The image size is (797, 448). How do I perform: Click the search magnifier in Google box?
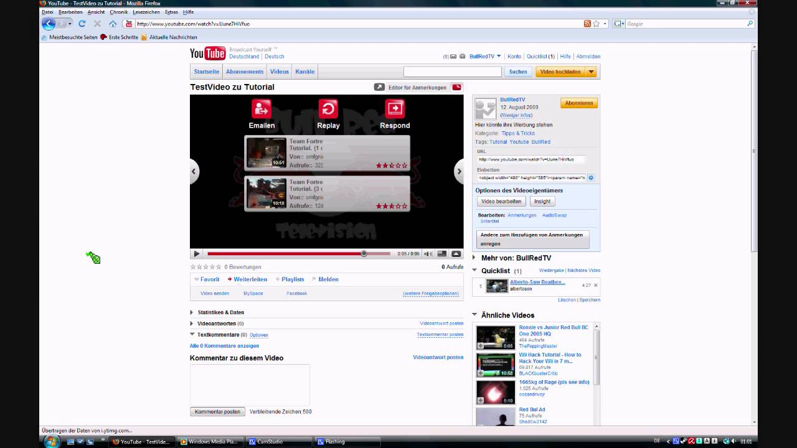(x=750, y=24)
